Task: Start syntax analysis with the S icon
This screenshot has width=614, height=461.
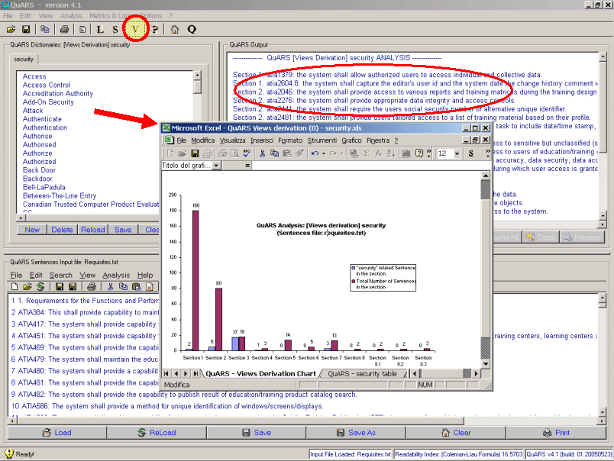Action: 115,29
